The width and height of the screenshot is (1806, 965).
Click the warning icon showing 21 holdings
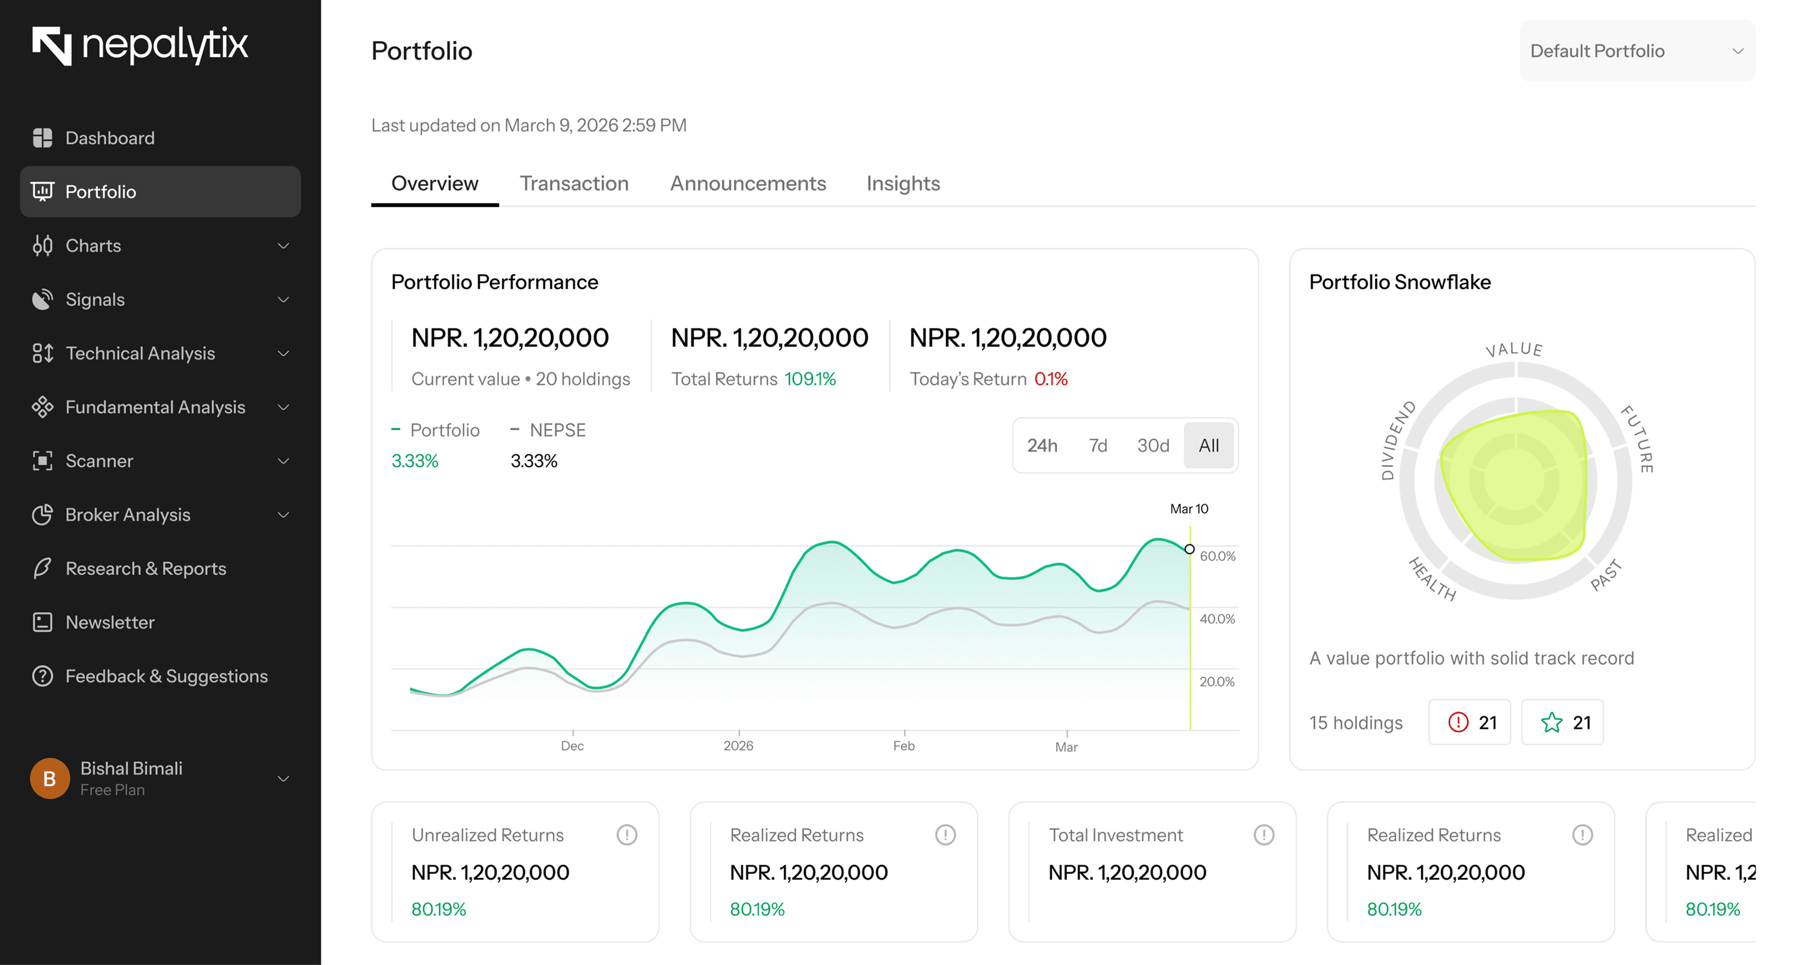point(1469,721)
